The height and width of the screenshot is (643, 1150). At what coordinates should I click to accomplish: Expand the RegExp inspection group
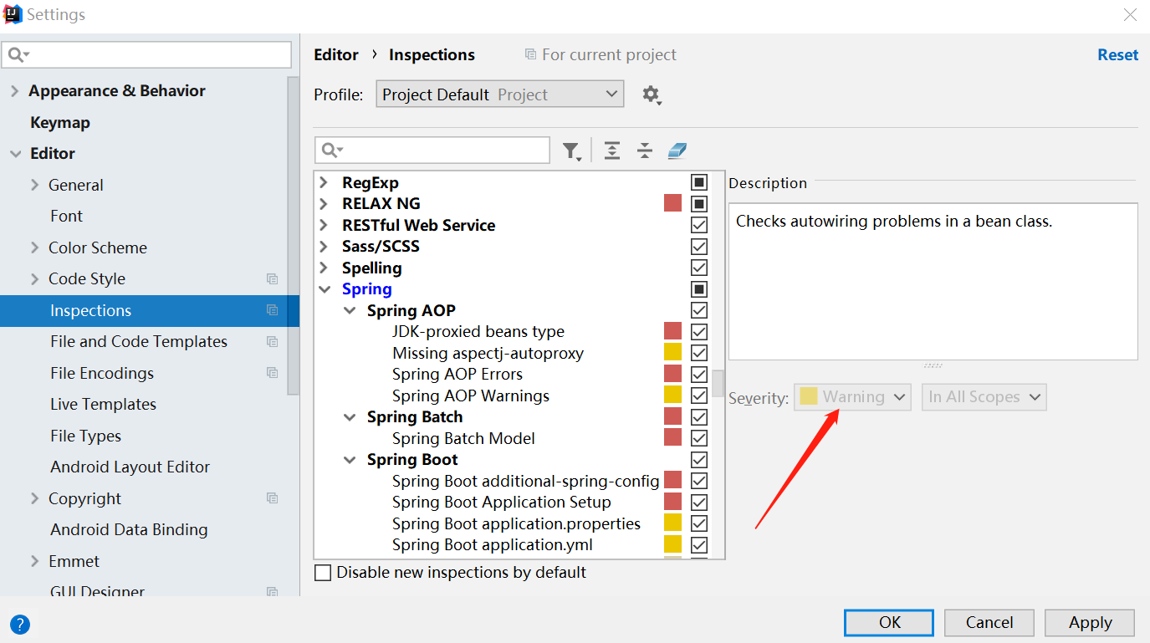pos(325,182)
